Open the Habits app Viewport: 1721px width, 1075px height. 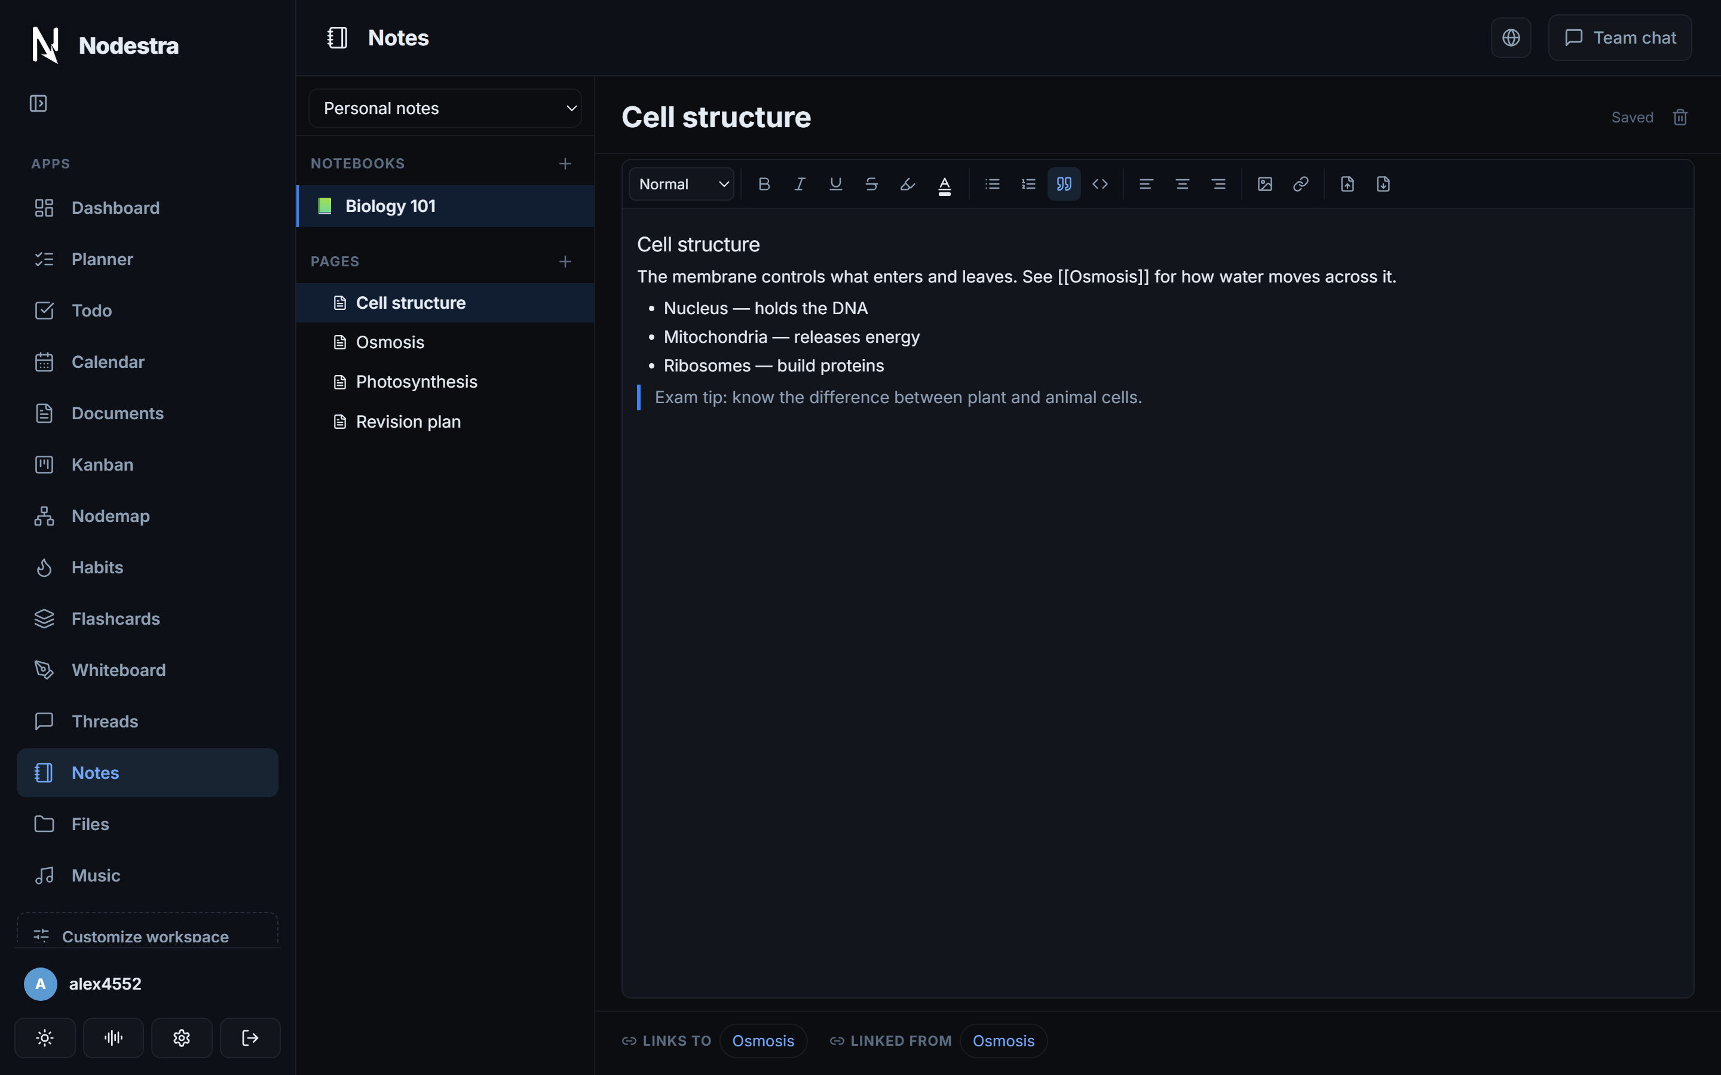pos(147,567)
